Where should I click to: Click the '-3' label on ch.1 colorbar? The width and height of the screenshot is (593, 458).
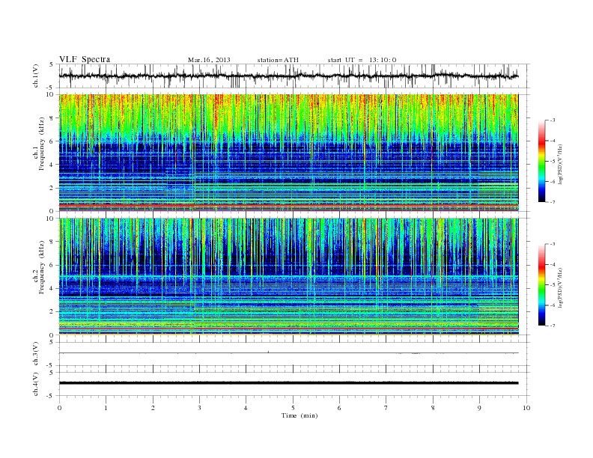click(x=552, y=120)
